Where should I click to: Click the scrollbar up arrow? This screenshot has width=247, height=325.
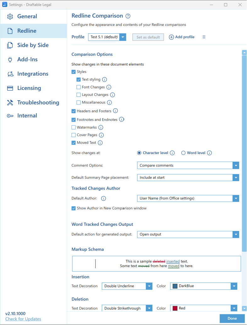[244, 52]
